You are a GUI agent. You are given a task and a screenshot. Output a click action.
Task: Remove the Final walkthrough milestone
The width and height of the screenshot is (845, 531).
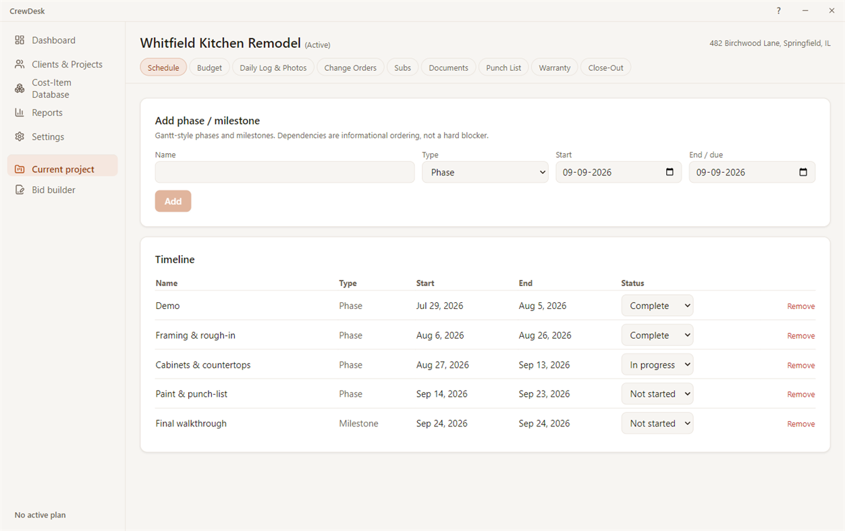pos(801,424)
